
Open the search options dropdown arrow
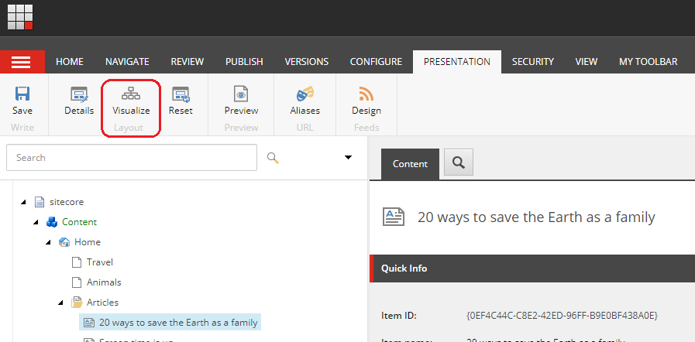pyautogui.click(x=348, y=158)
